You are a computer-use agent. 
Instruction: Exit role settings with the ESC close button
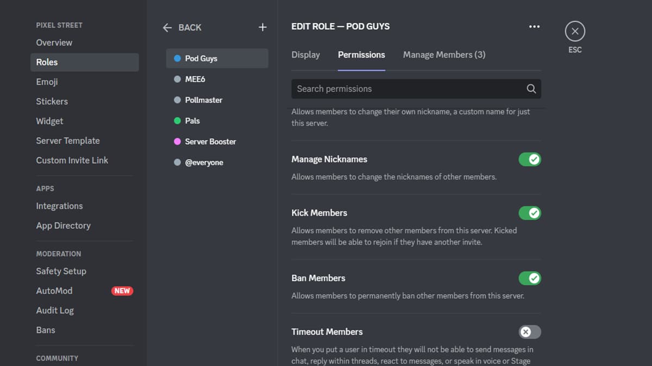click(575, 31)
